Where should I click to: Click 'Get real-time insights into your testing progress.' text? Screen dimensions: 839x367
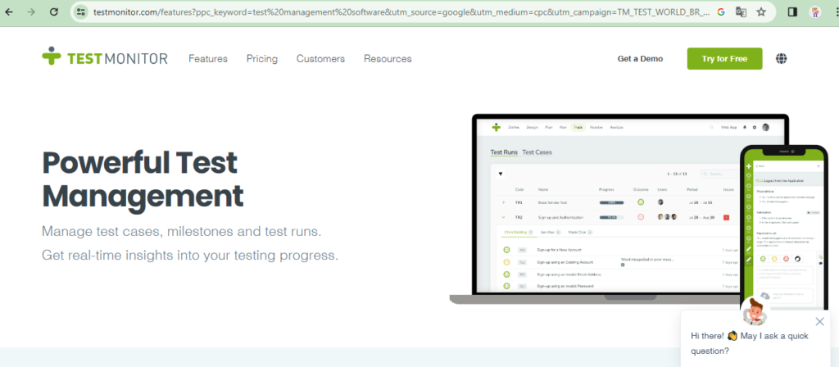tap(190, 255)
